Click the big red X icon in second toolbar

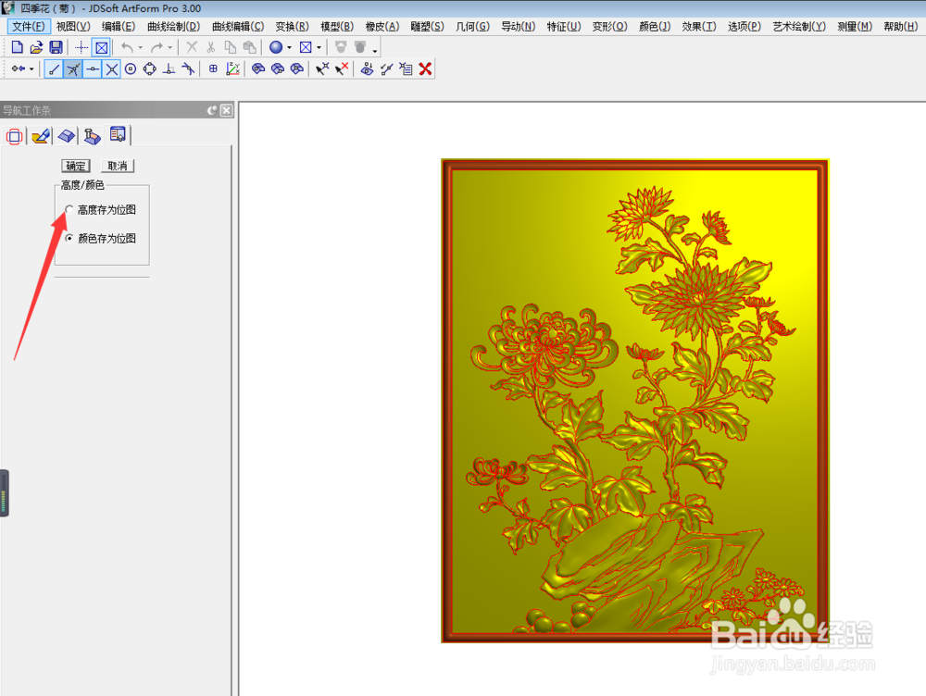[425, 69]
